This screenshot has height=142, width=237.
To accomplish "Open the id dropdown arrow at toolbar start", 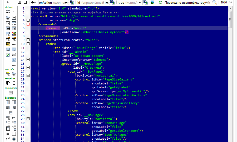I will (13, 2).
